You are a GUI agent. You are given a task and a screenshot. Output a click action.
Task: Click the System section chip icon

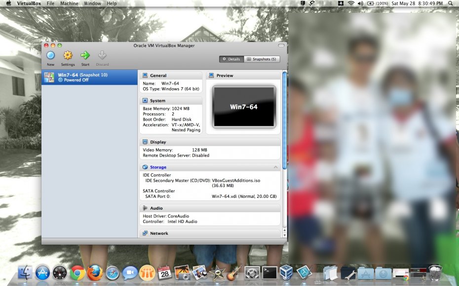click(145, 100)
